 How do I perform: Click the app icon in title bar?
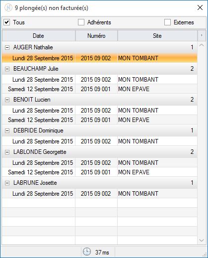8,7
